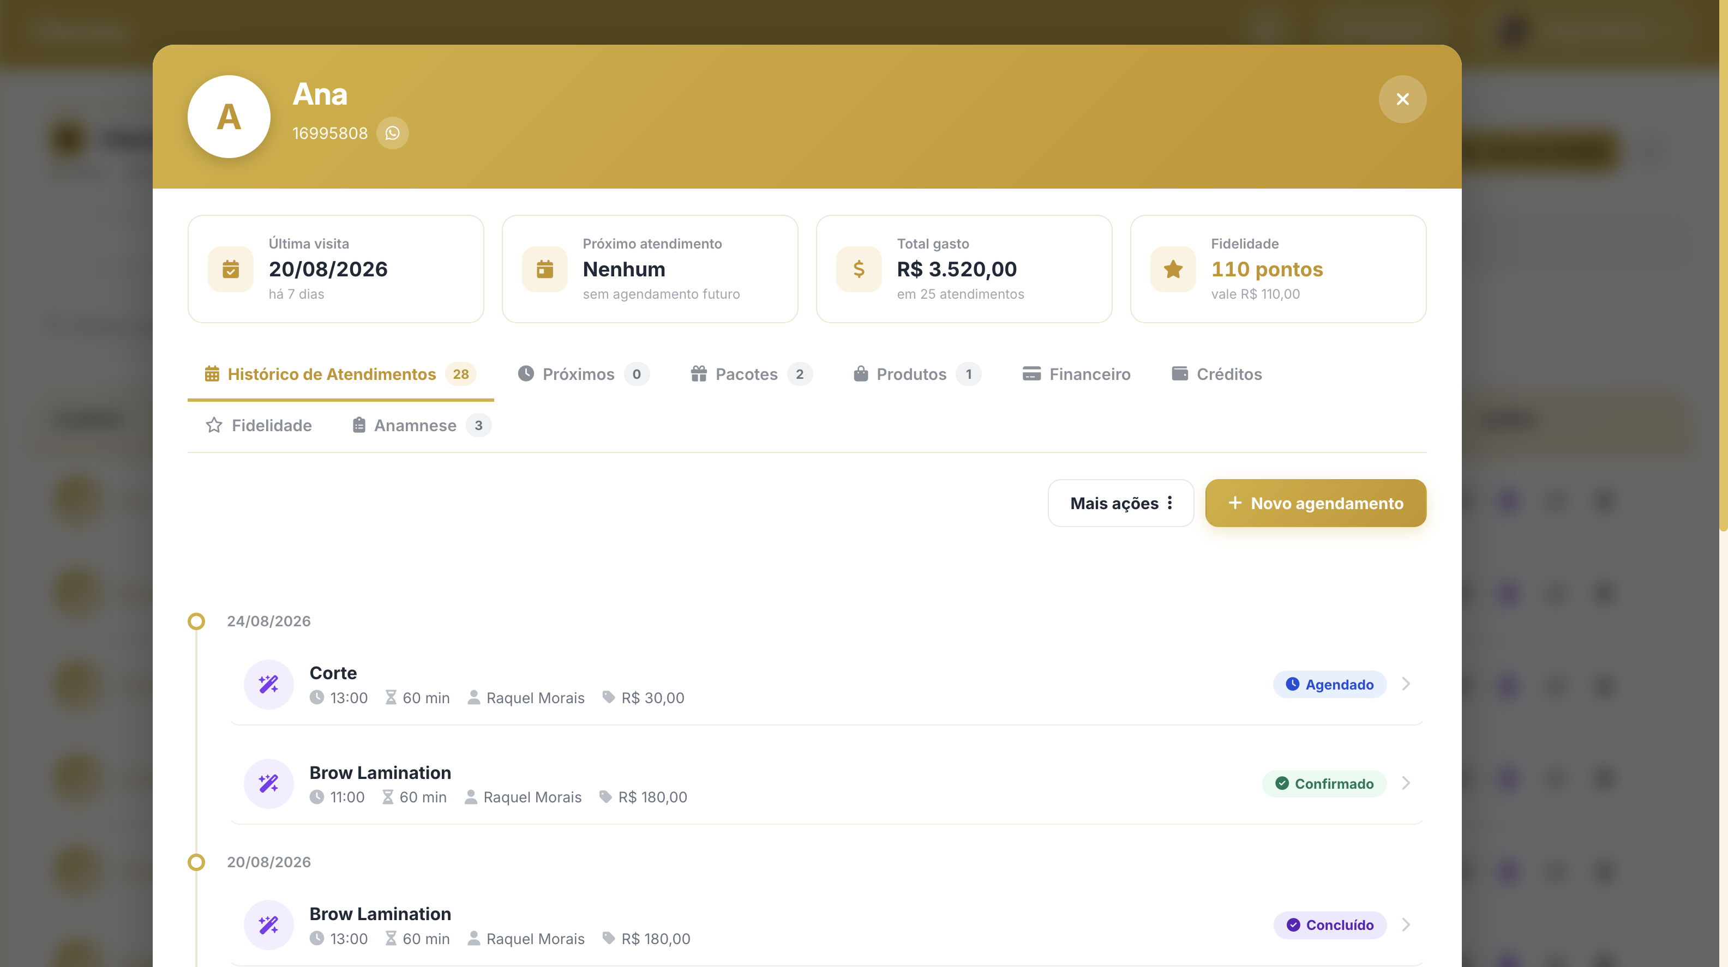Open the Produtos tab

pyautogui.click(x=917, y=374)
